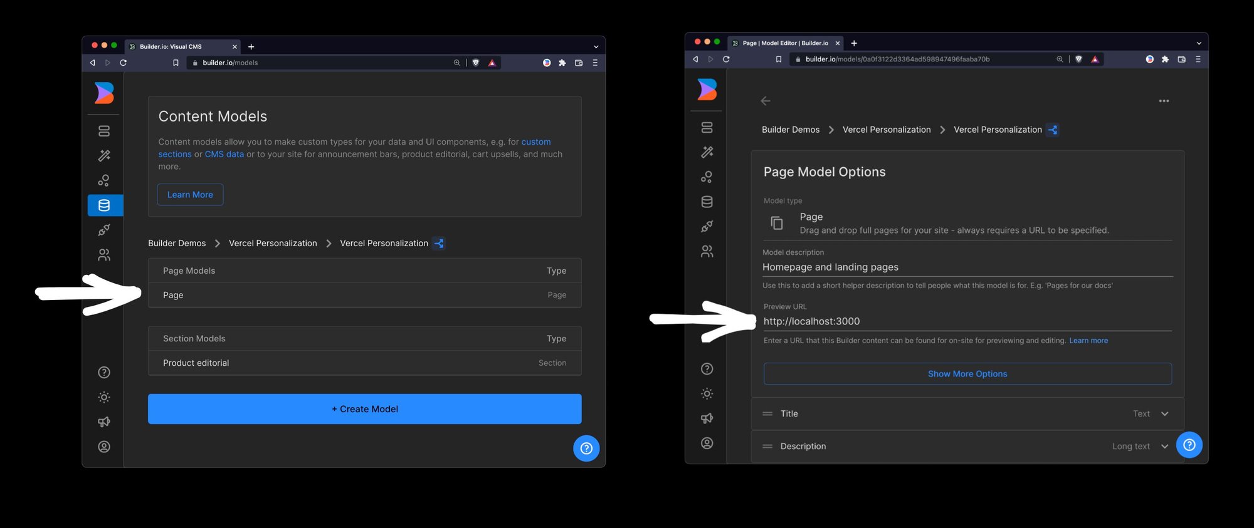Open browser hamburger menu in left window
The image size is (1254, 528).
pyautogui.click(x=595, y=63)
